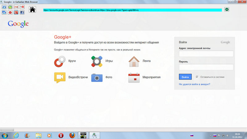Viewport: 247px width, 139px height.
Task: Click the green GO button
Action: (x=227, y=10)
